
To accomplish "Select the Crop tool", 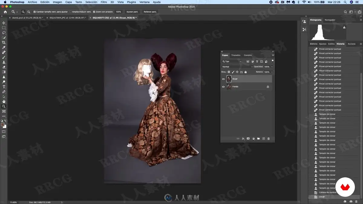I will point(4,43).
